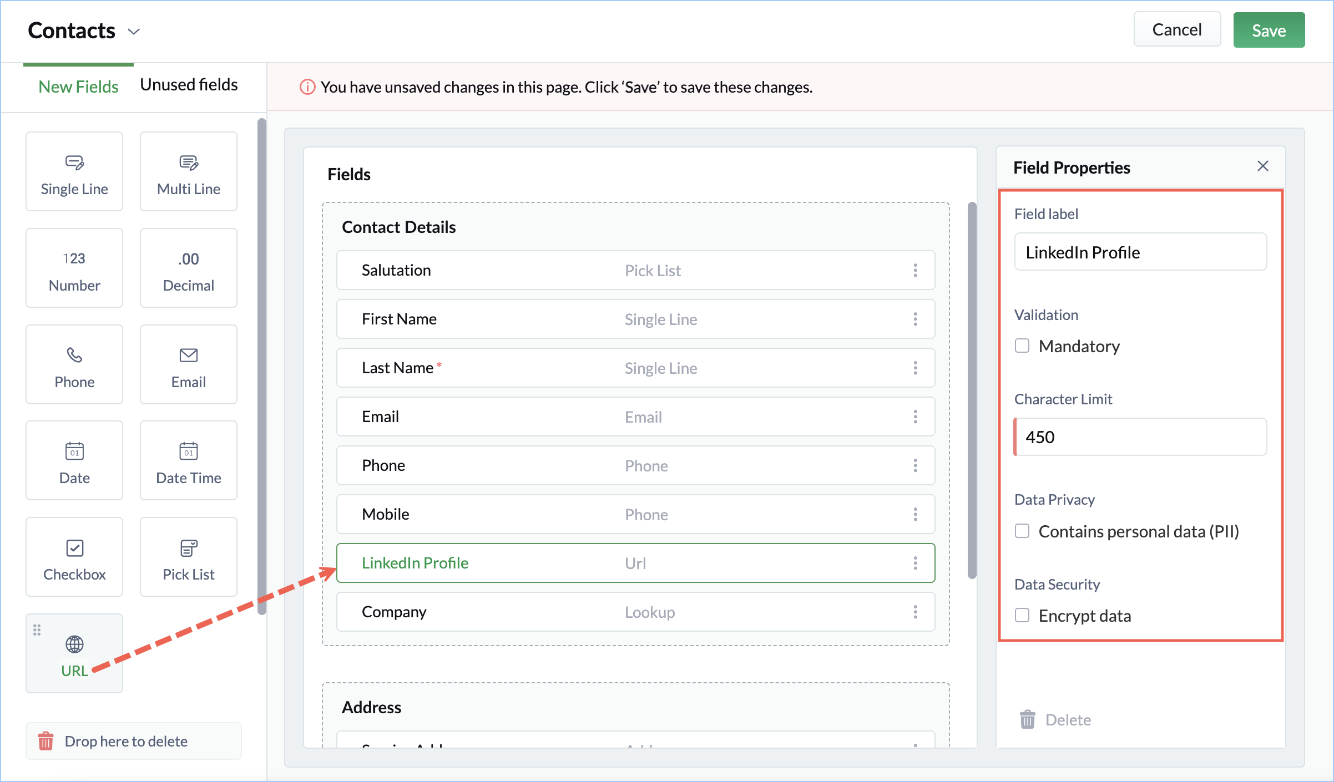
Task: Switch to the Unused fields tab
Action: (x=189, y=85)
